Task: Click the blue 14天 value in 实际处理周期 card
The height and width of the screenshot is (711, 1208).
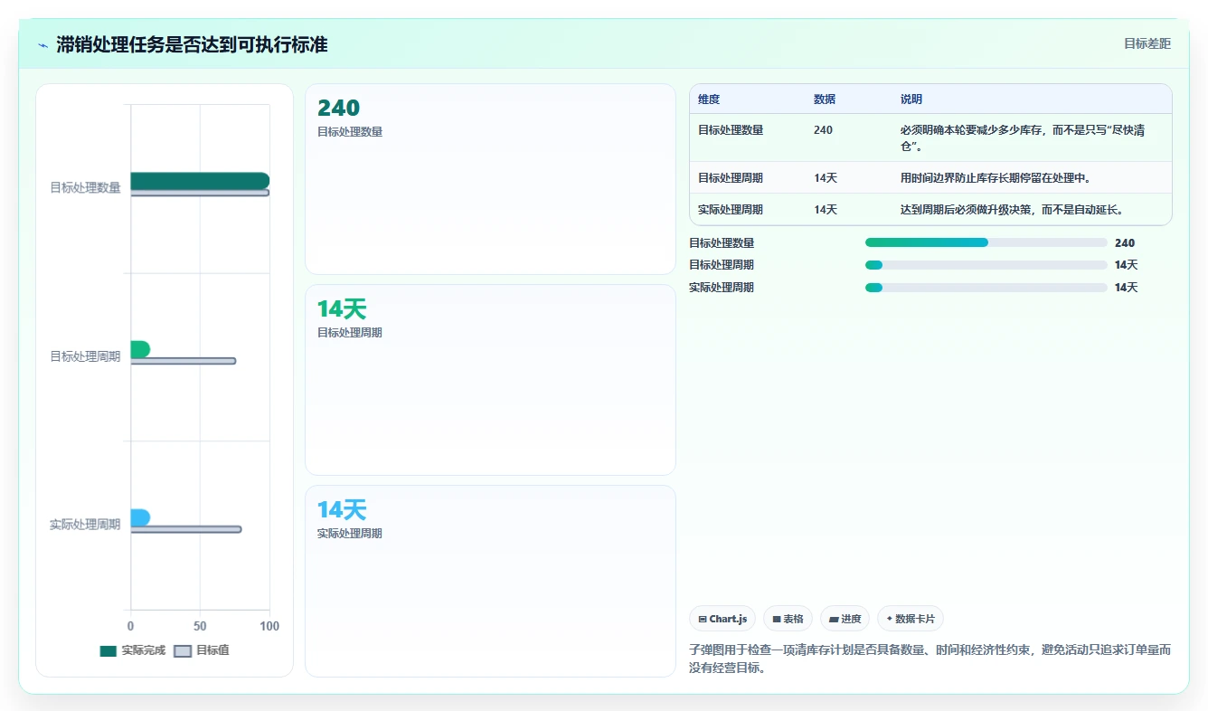Action: [342, 509]
